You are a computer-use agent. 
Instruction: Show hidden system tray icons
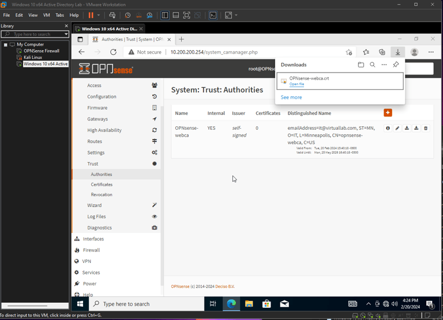coord(369,304)
